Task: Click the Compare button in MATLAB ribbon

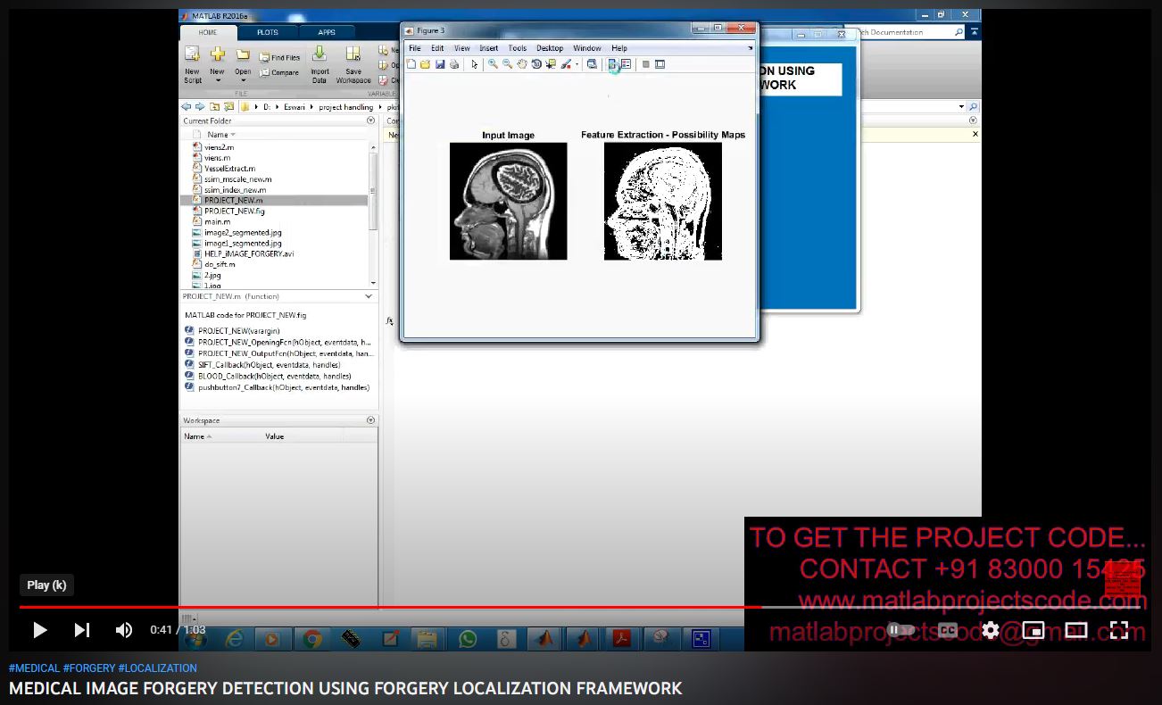Action: 279,73
